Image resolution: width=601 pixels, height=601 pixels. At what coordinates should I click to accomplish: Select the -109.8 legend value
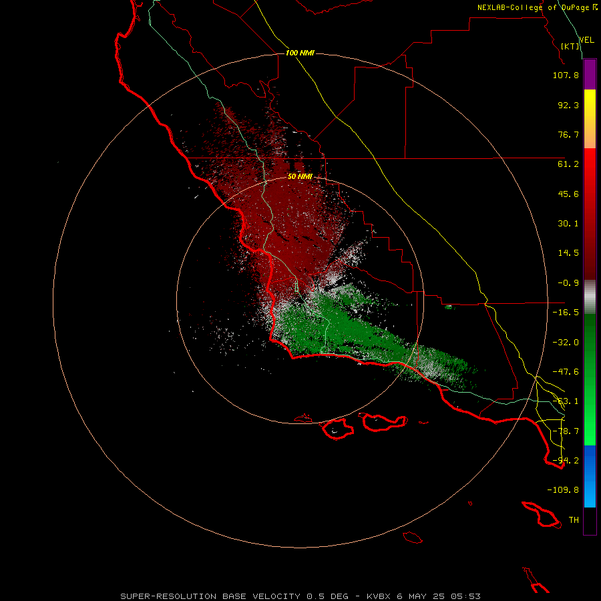pyautogui.click(x=563, y=490)
